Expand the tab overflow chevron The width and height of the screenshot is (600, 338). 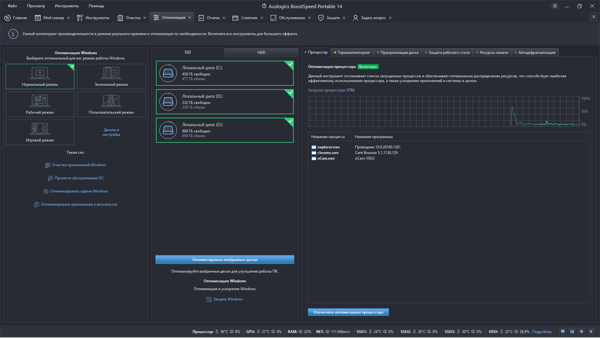tap(594, 17)
